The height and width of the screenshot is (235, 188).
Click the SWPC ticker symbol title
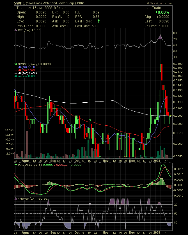coord(20,3)
